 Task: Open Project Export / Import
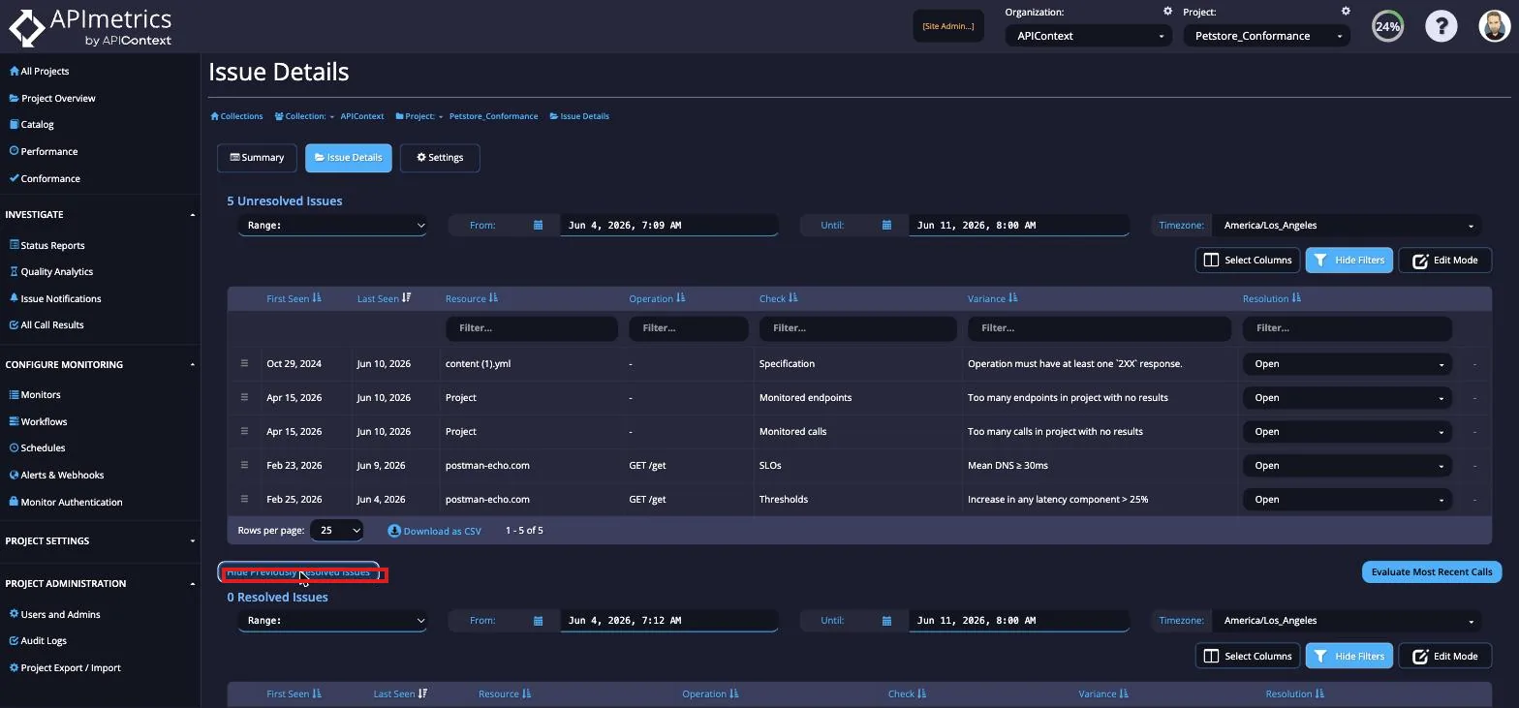[x=65, y=667]
